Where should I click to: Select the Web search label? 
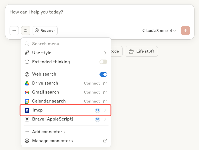point(44,74)
